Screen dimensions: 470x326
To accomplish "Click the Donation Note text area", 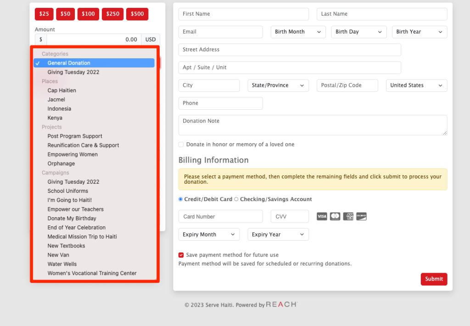I will 313,125.
